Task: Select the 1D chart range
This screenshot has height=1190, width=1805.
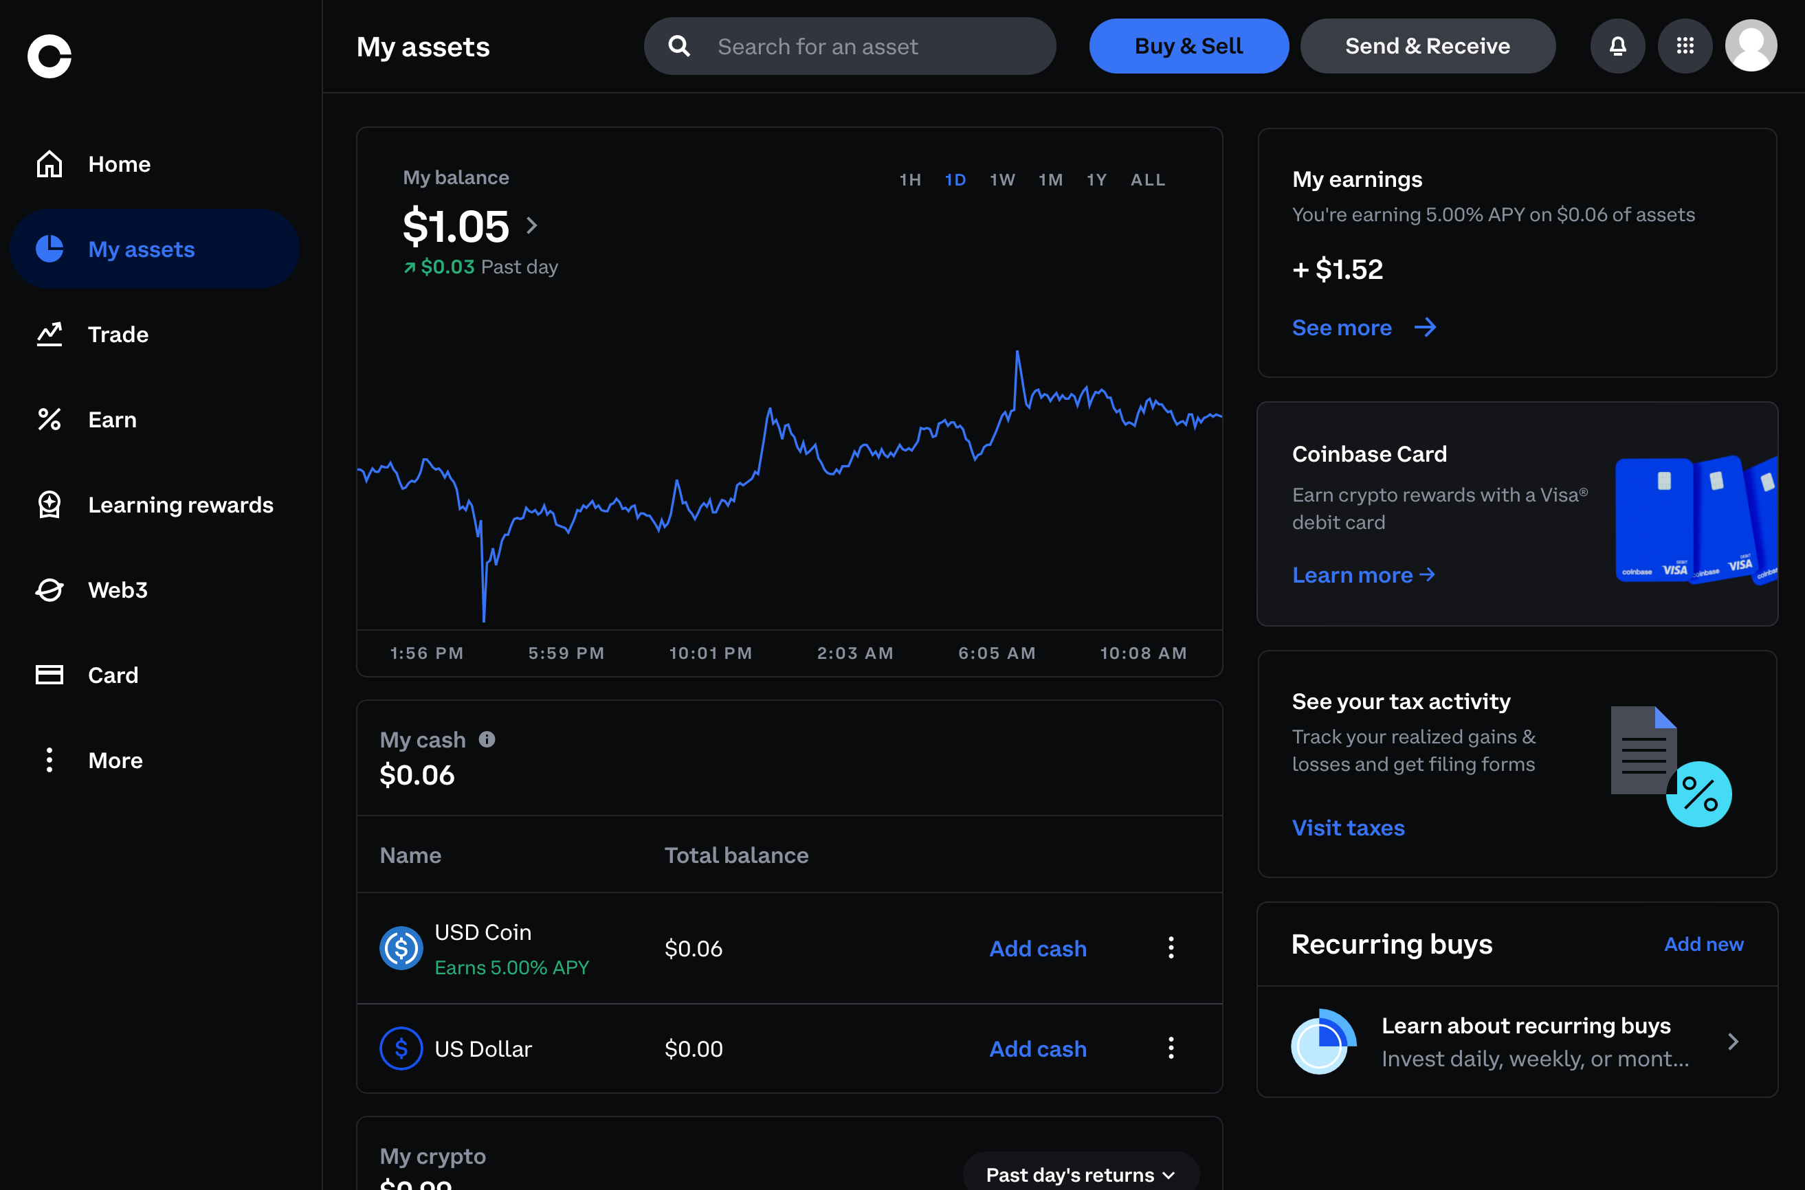Action: coord(955,180)
